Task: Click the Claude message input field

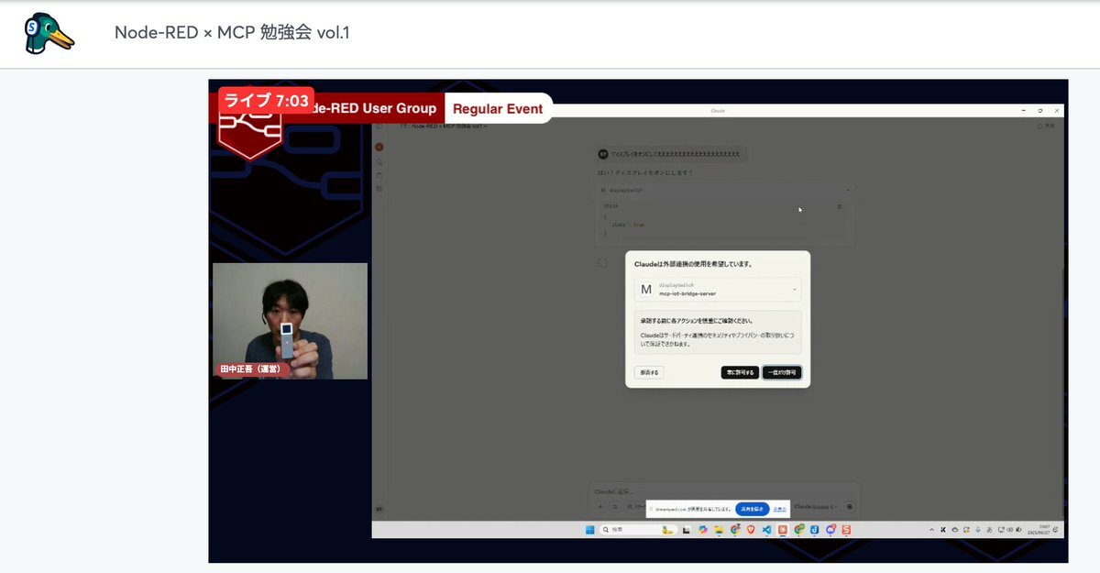Action: (724, 491)
